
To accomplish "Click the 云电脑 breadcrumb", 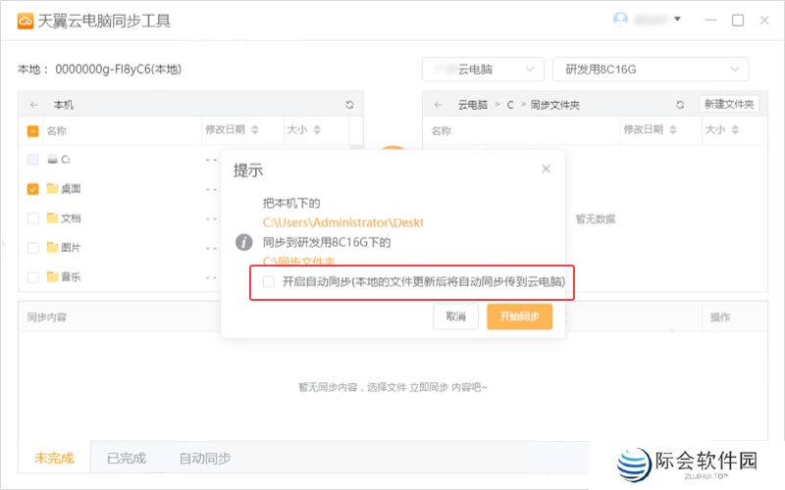I will (473, 105).
